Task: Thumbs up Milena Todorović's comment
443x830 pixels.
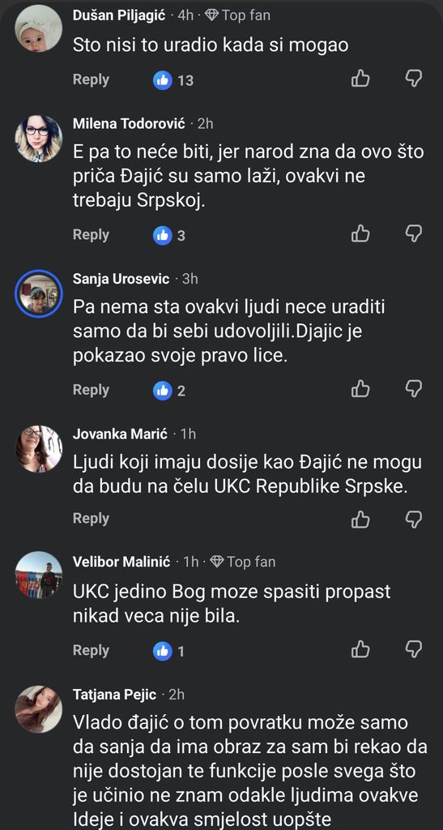Action: pyautogui.click(x=360, y=233)
